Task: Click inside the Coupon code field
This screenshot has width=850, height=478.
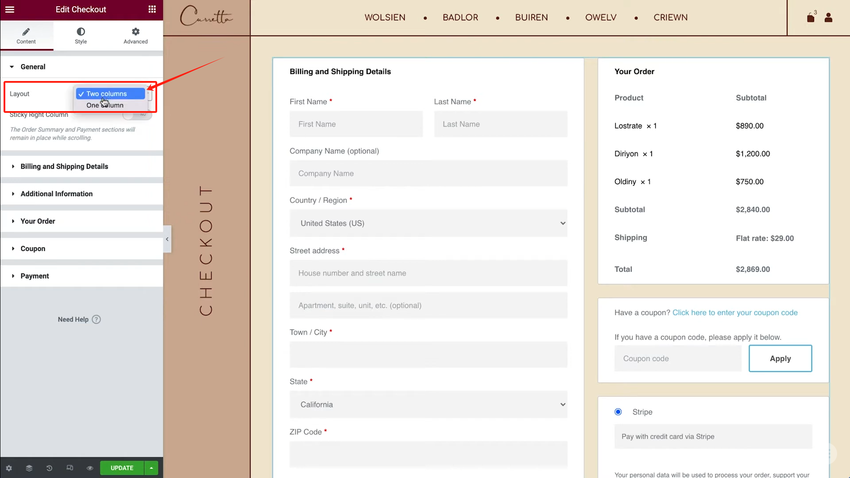Action: click(x=678, y=358)
